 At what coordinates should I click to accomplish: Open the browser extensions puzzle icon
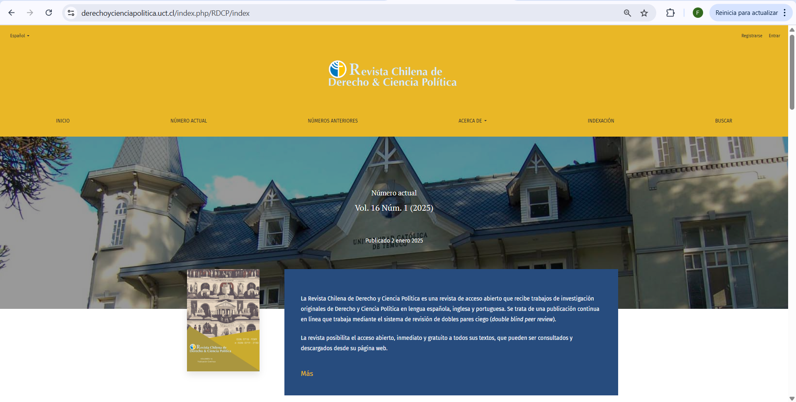(x=670, y=13)
